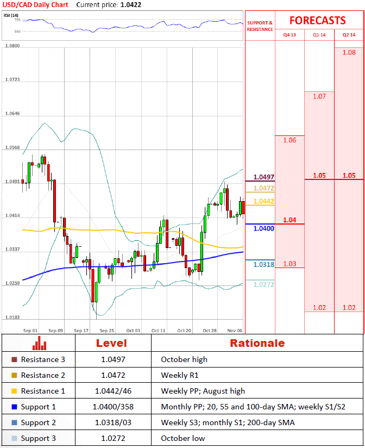Viewport: 365px width, 448px height.
Task: Click the red bar chart icon
Action: pyautogui.click(x=39, y=343)
